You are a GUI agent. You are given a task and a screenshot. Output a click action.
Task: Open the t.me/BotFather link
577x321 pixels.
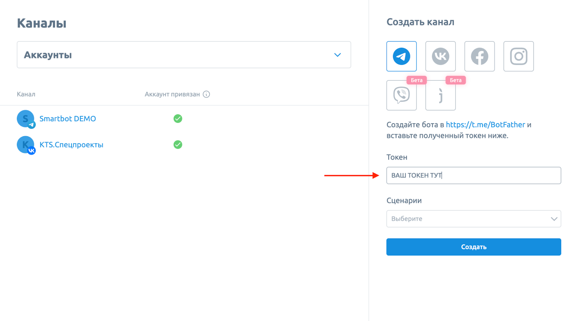coord(485,125)
